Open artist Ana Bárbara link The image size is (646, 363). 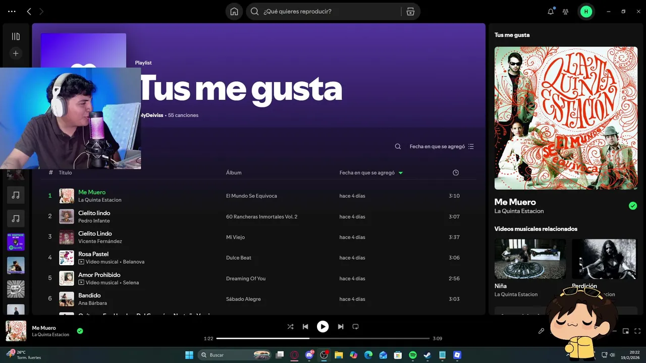(92, 303)
